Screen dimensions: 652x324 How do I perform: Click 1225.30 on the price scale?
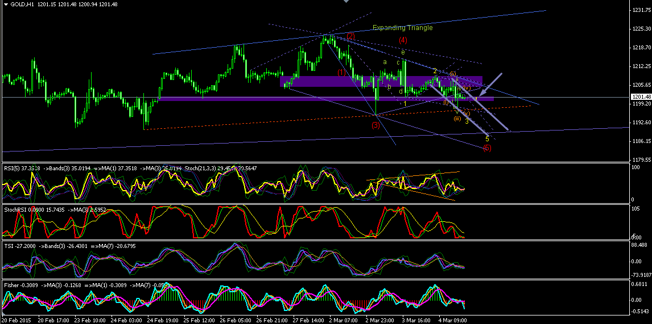[x=641, y=28]
